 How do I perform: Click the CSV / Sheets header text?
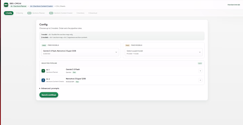61,6
